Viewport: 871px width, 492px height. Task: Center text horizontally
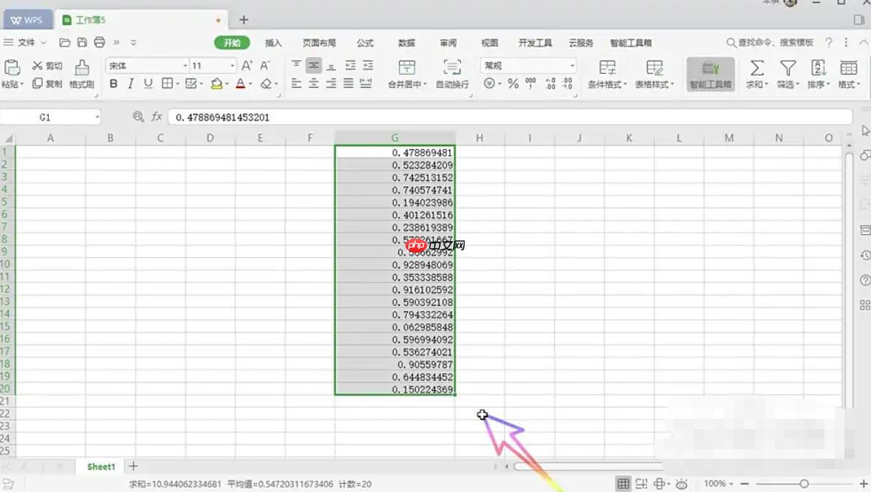tap(313, 84)
